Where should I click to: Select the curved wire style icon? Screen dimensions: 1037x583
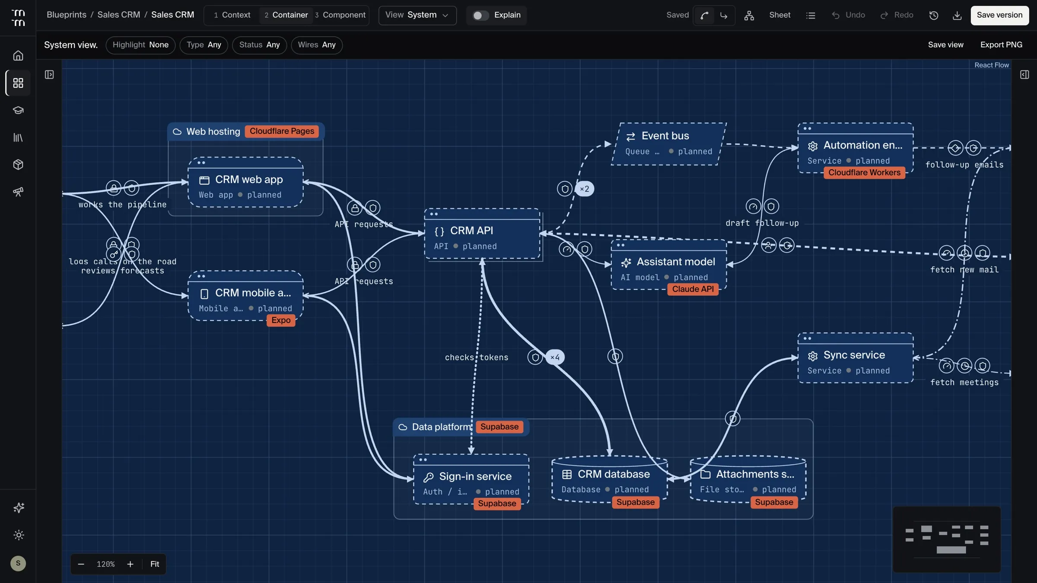705,16
